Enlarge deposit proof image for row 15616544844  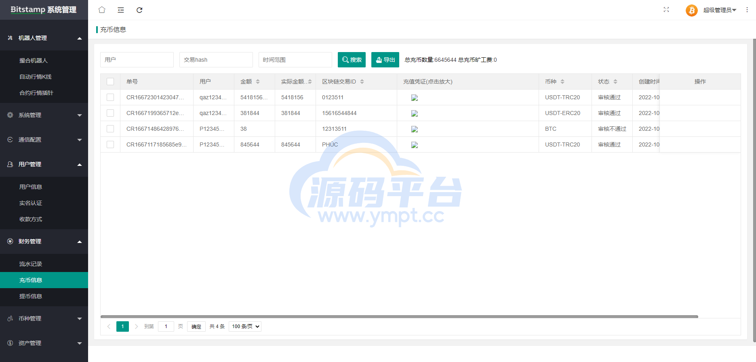(x=415, y=113)
